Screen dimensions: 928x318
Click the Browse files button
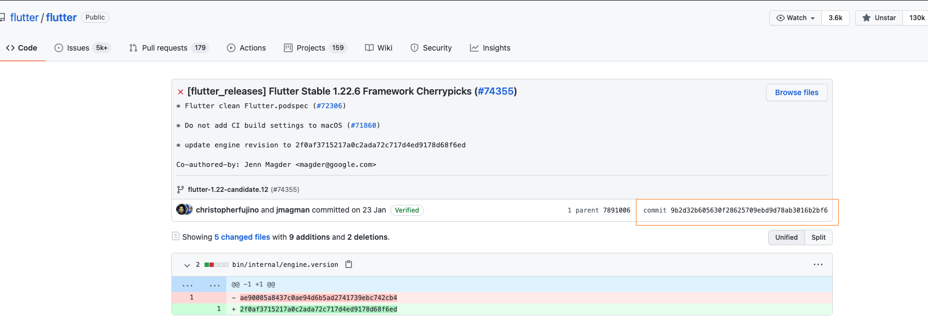(x=797, y=92)
